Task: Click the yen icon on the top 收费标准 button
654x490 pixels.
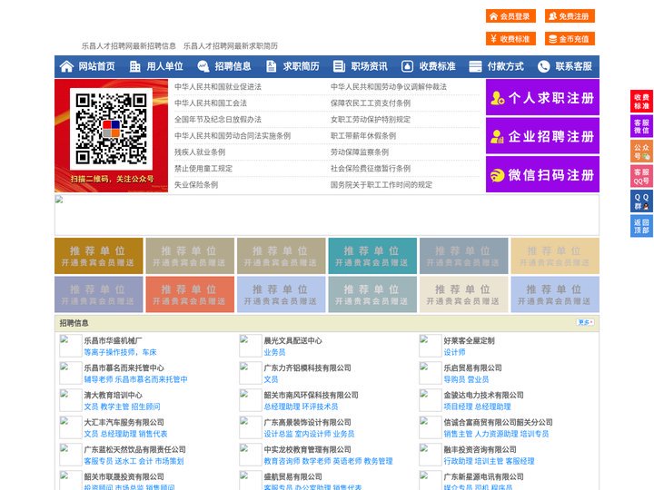Action: tap(494, 39)
